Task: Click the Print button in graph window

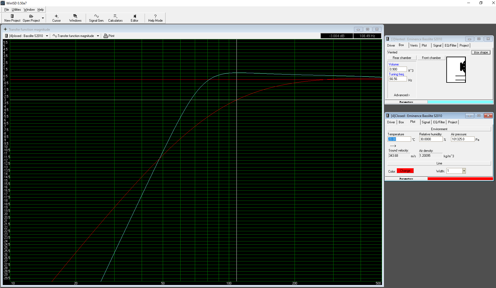Action: (109, 36)
